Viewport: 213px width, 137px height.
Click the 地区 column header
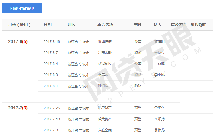click(71, 25)
